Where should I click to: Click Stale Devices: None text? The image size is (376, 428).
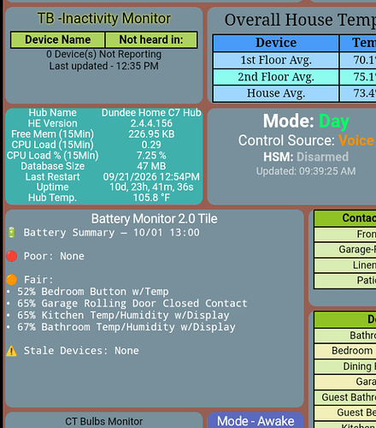tap(81, 351)
